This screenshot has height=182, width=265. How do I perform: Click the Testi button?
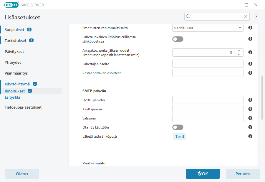tap(179, 136)
